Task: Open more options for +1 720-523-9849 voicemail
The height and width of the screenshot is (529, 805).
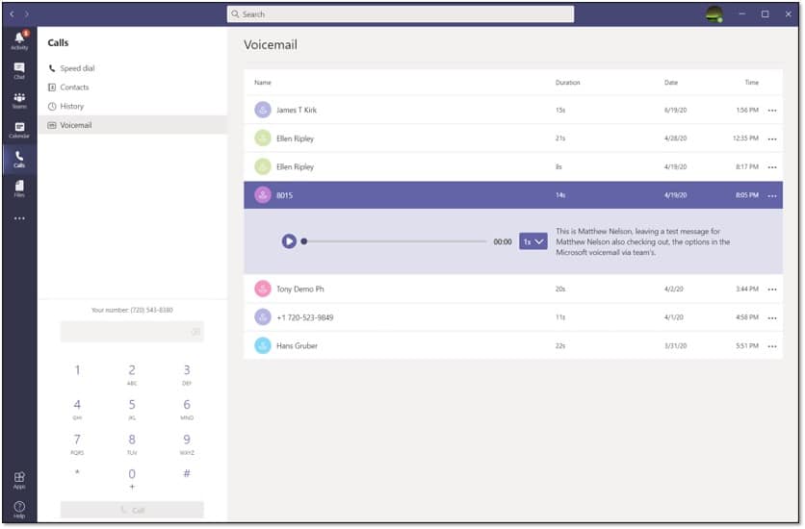Action: tap(772, 318)
